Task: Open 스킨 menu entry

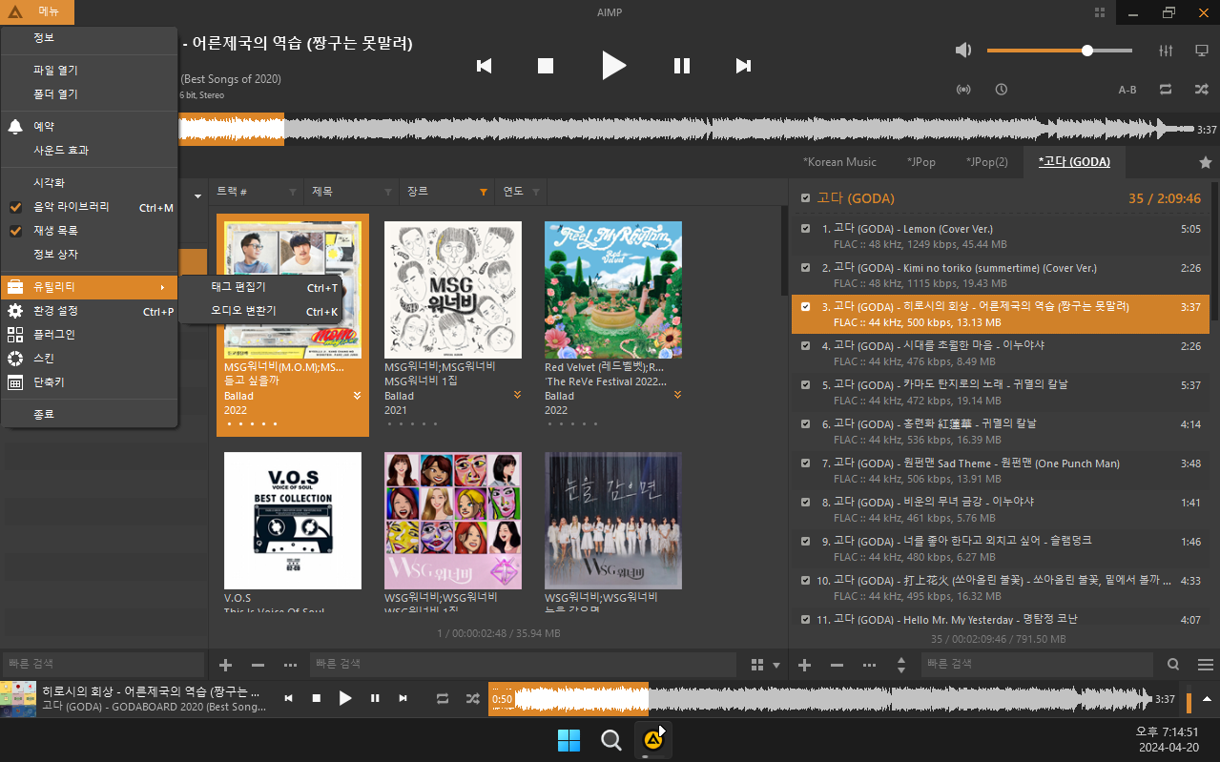Action: tap(89, 359)
